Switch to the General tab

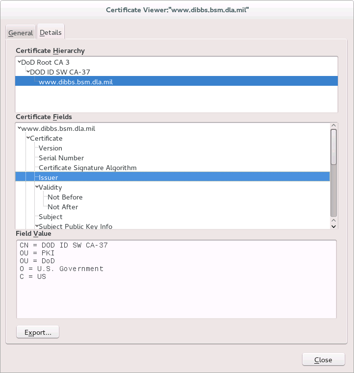21,32
